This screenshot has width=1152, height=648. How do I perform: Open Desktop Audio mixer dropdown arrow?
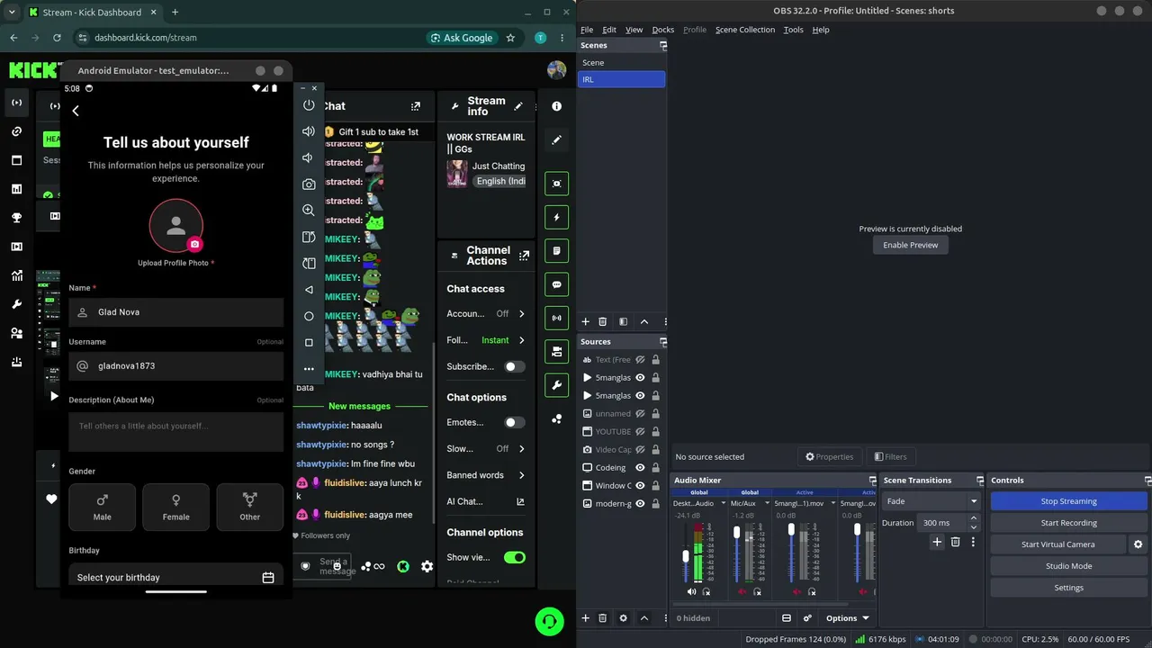pos(722,503)
